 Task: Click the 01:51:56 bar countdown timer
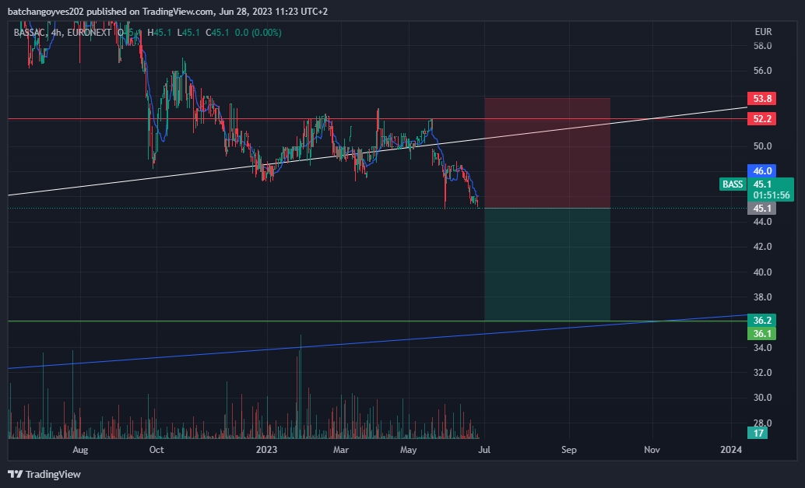click(x=771, y=195)
